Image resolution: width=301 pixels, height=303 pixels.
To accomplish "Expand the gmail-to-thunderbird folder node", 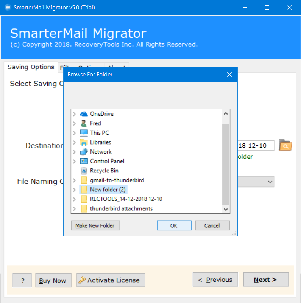I will click(x=75, y=180).
